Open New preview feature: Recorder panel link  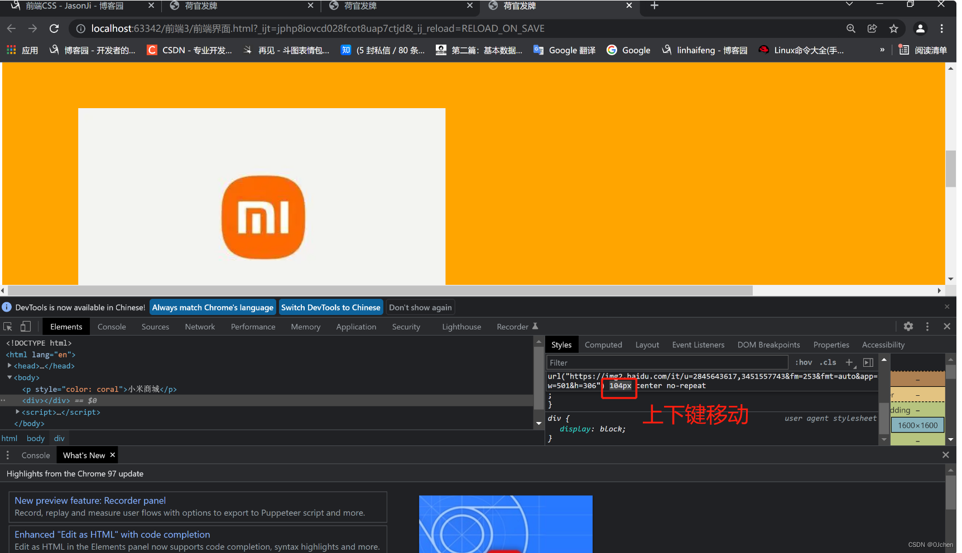90,501
